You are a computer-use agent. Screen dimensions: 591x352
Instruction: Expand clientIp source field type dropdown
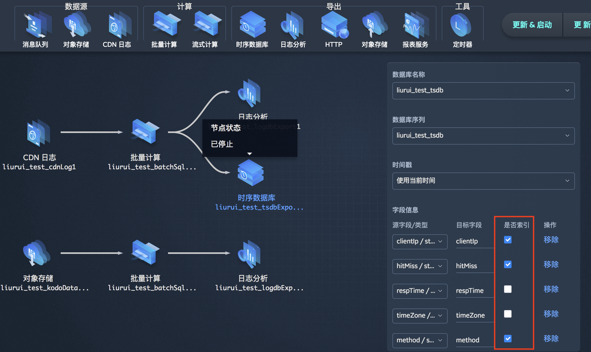[420, 242]
